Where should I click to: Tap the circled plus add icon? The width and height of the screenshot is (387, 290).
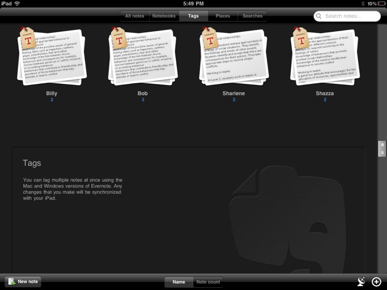(x=376, y=282)
